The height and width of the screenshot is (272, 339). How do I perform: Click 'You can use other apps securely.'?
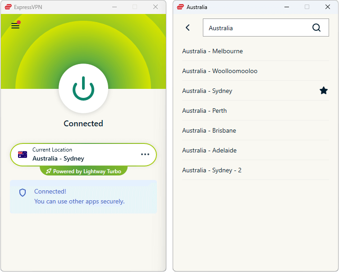79,201
